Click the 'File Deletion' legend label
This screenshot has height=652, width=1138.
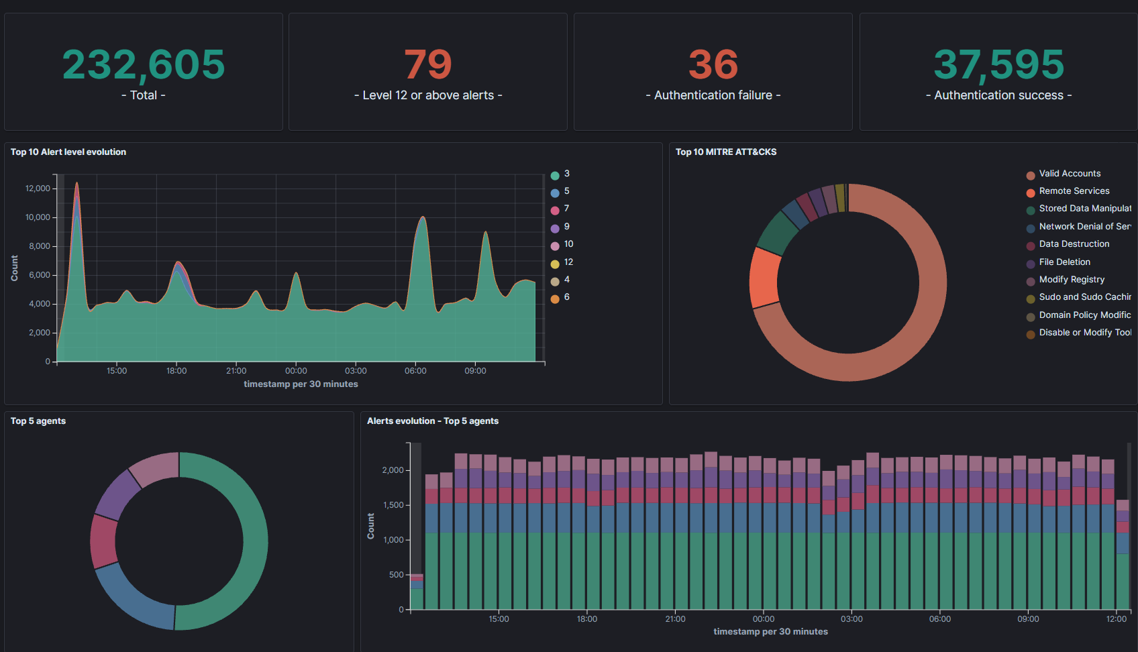[1065, 262]
